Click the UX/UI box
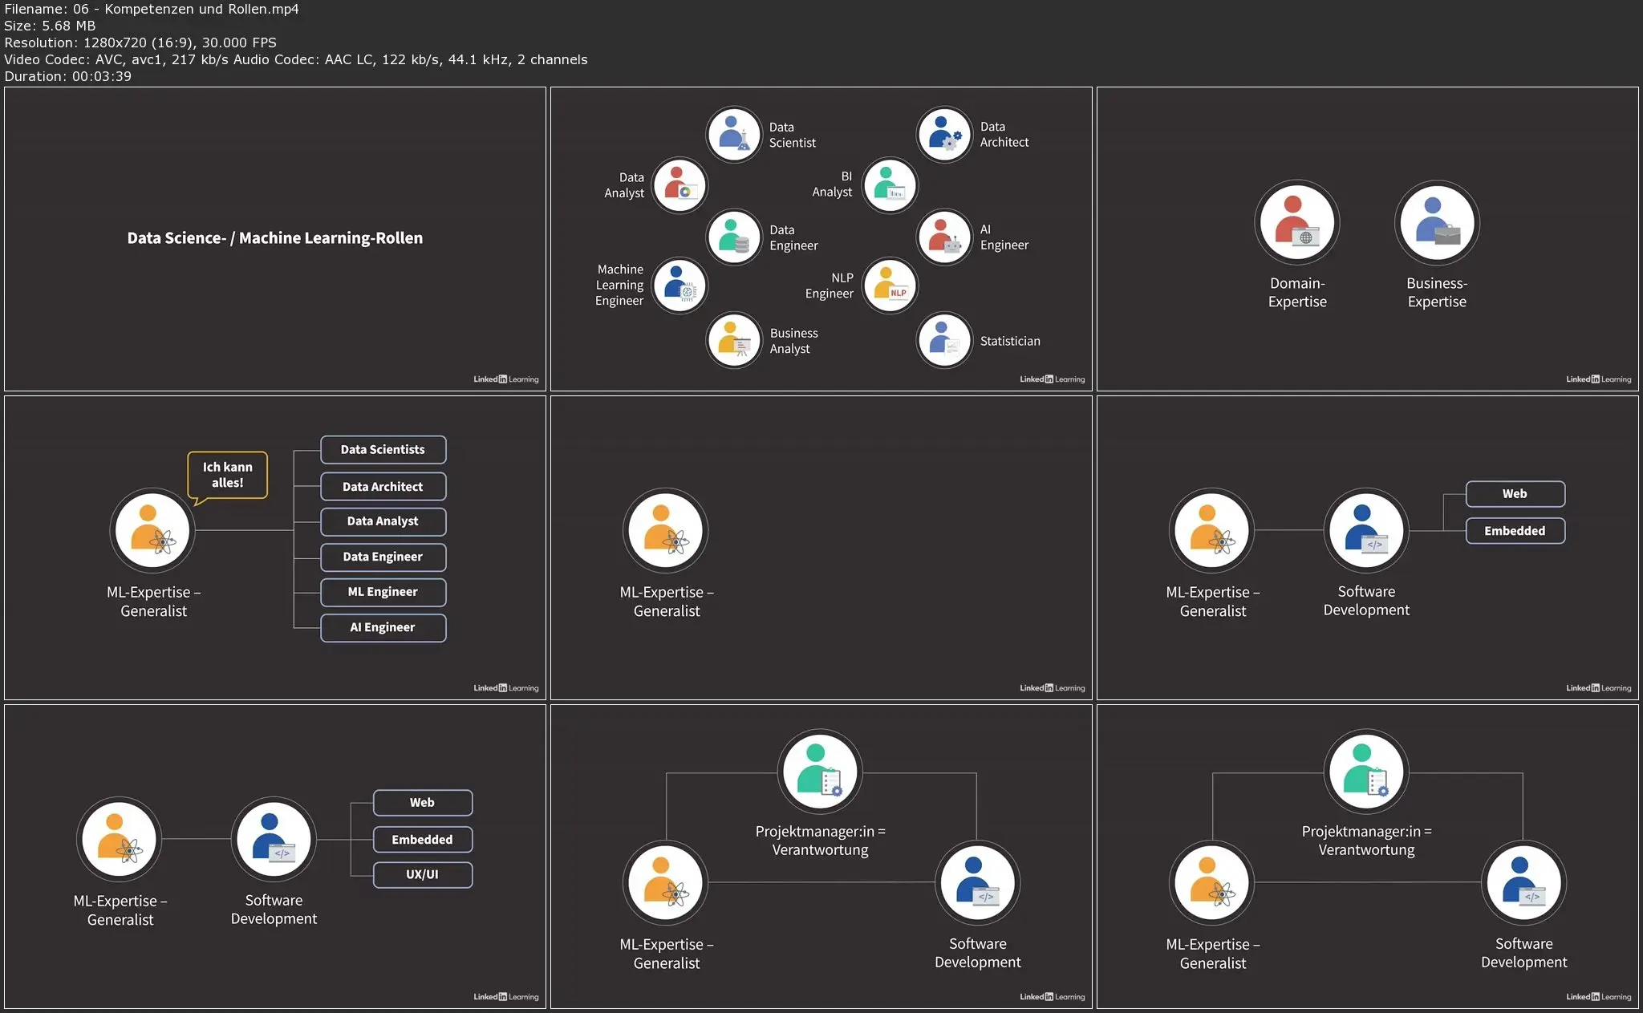Screen dimensions: 1643x1013 (422, 874)
